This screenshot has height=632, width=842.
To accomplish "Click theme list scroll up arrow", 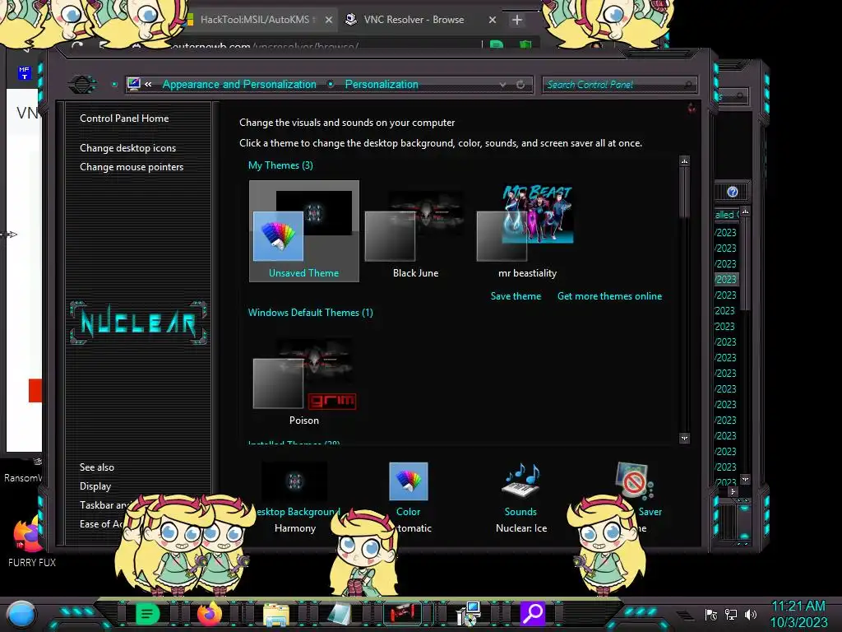I will pyautogui.click(x=684, y=161).
